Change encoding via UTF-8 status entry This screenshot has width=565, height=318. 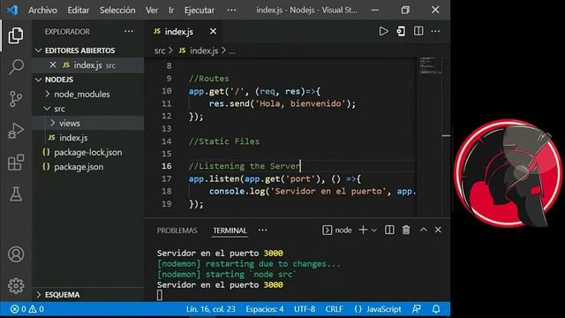[x=305, y=309]
